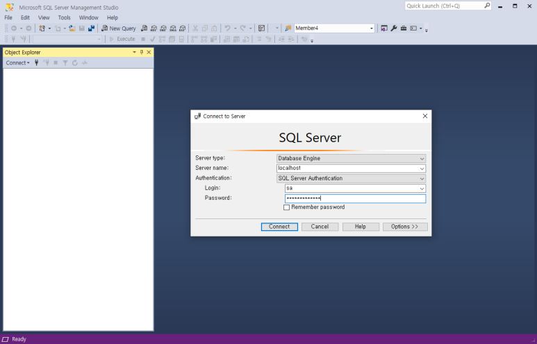This screenshot has width=537, height=344.
Task: Click the Help button in dialog
Action: pyautogui.click(x=361, y=227)
